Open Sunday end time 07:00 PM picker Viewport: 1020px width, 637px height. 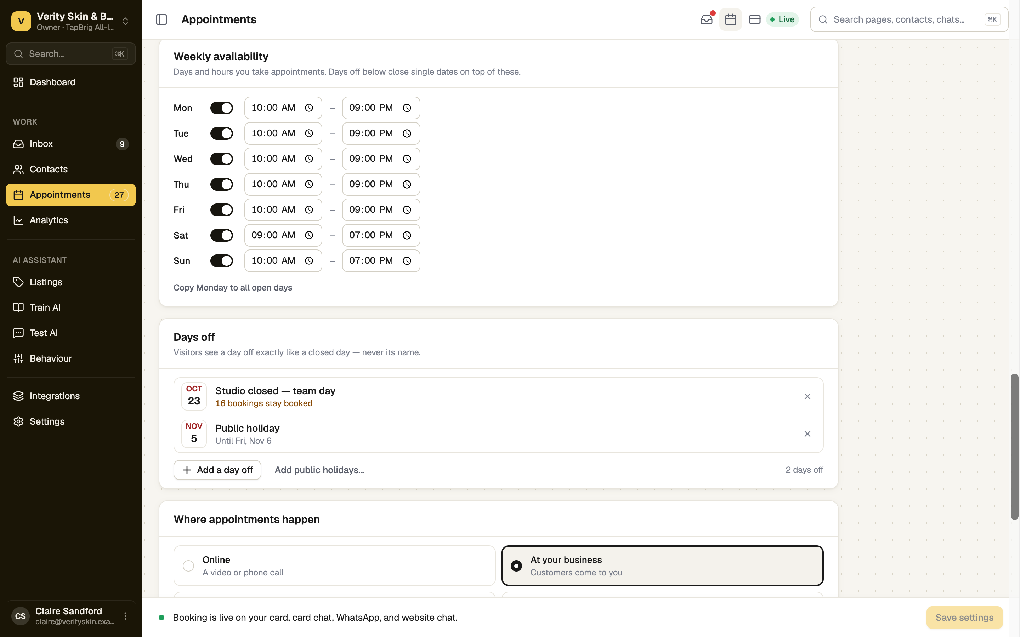[381, 261]
